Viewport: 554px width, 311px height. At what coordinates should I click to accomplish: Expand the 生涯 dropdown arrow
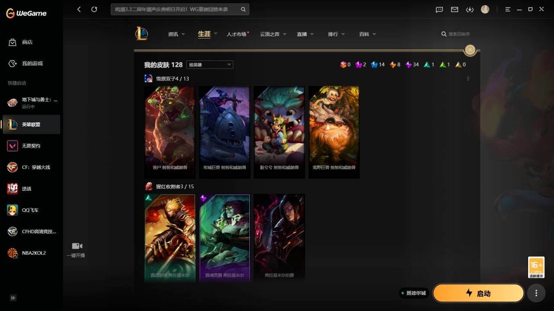coord(216,34)
